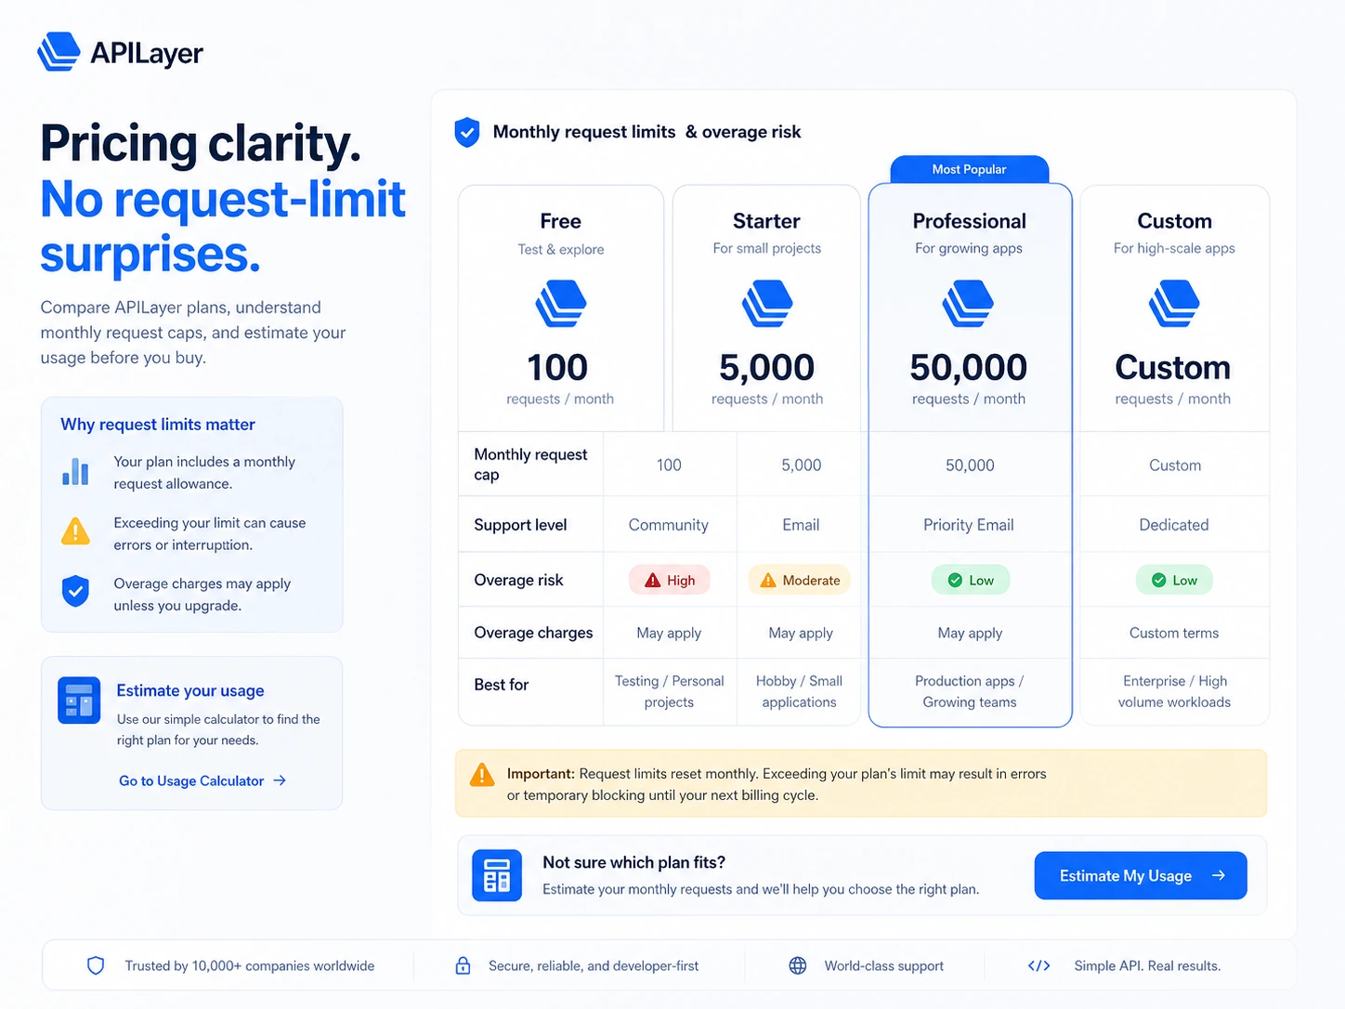Click the Not sure which plan fits heading
Viewport: 1345px width, 1009px height.
(x=634, y=862)
